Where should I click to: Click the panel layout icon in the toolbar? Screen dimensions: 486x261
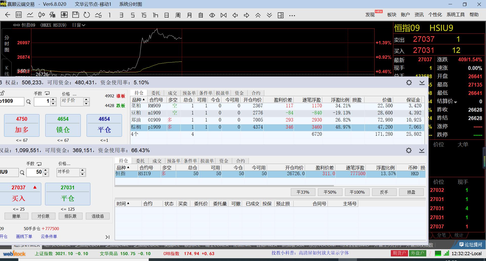(x=280, y=15)
